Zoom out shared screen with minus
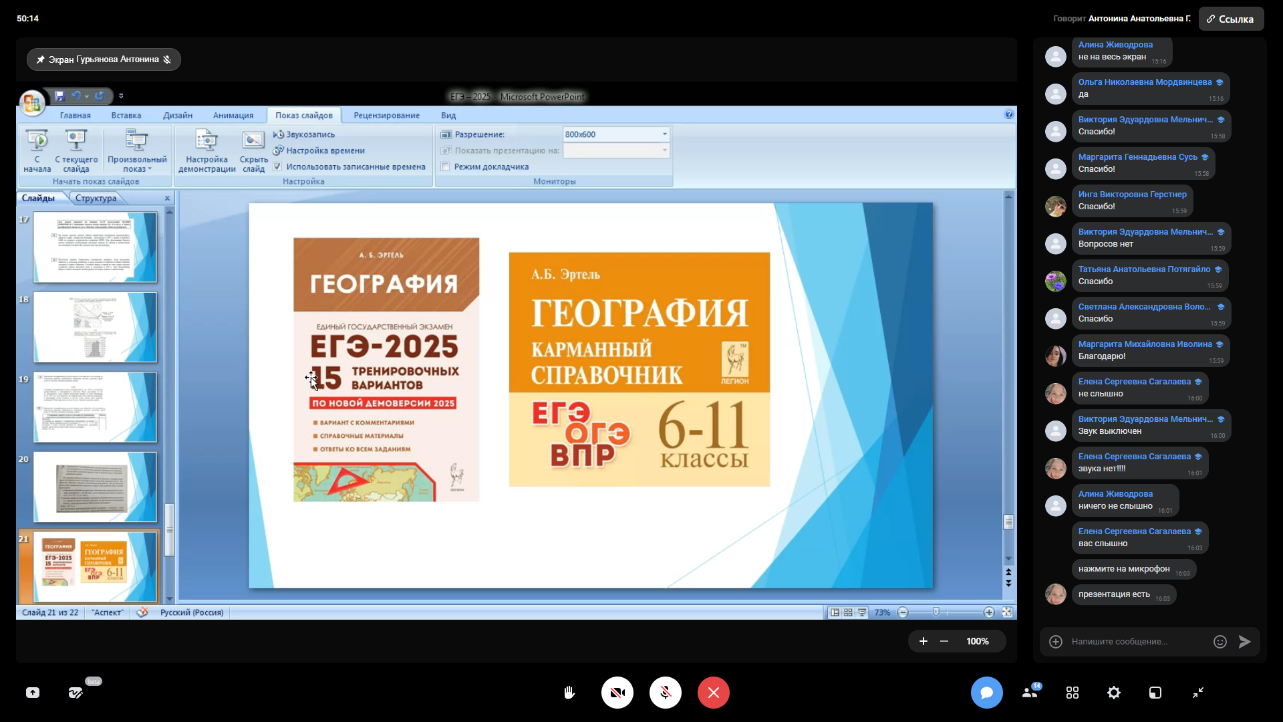 click(944, 641)
